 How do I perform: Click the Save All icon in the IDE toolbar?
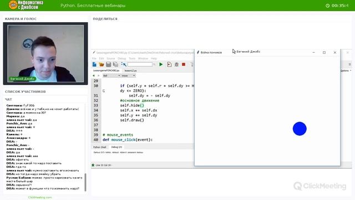(115, 64)
